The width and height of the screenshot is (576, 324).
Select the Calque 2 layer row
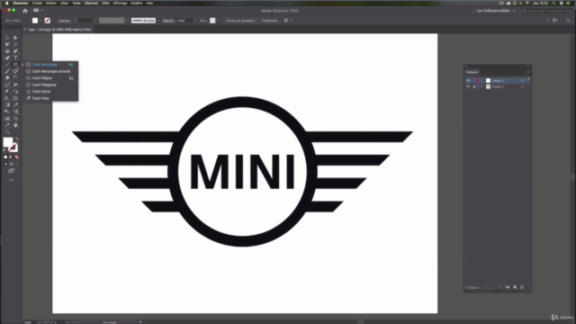[x=498, y=80]
